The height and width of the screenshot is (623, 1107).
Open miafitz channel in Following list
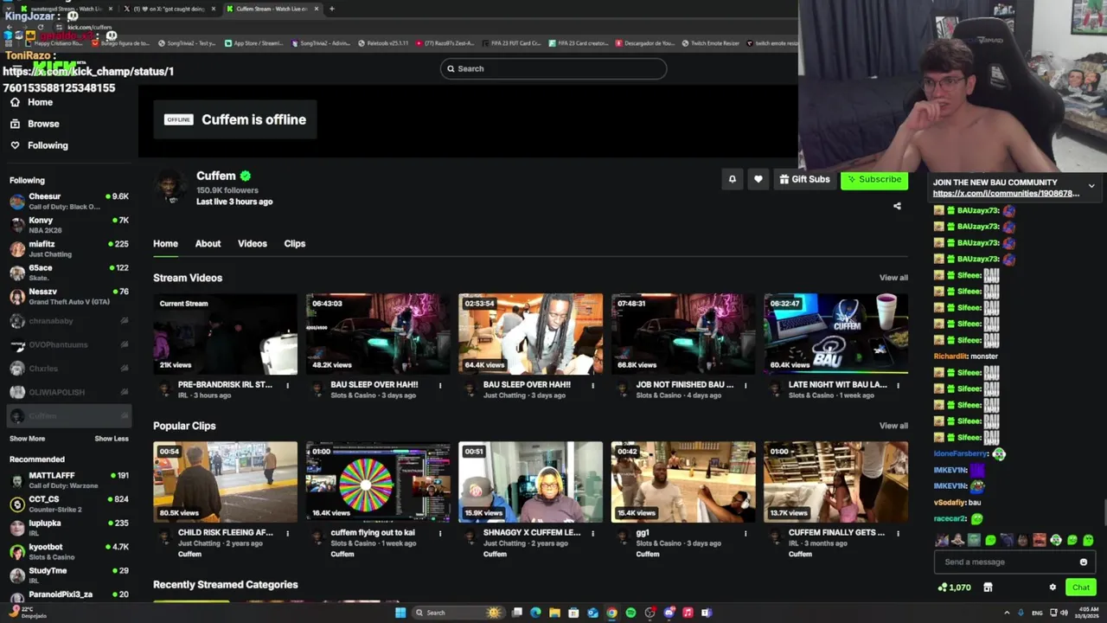click(68, 248)
